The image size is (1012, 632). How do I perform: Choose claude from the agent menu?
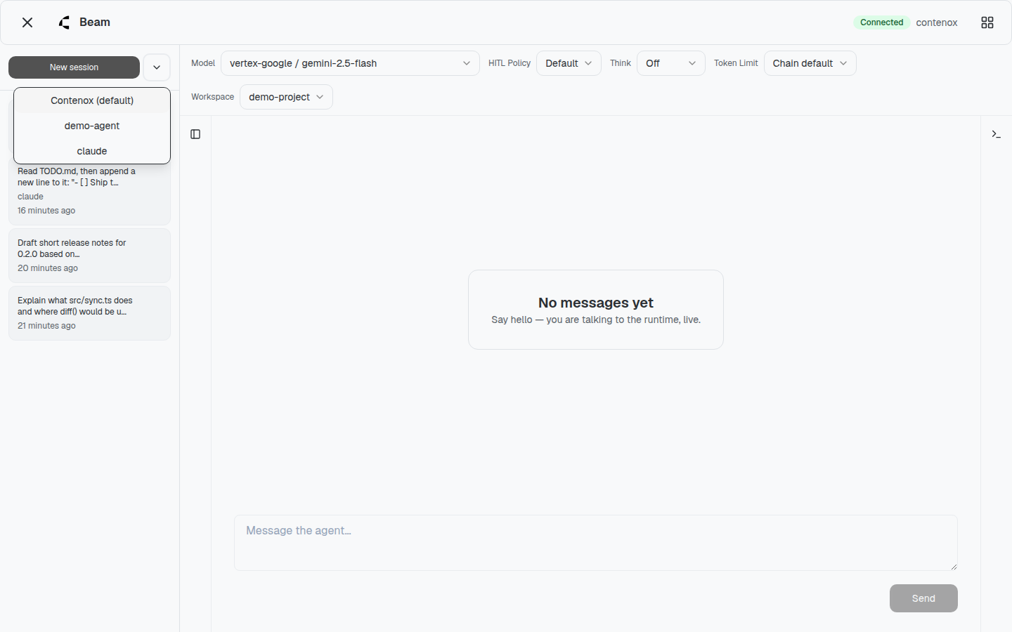coord(92,151)
